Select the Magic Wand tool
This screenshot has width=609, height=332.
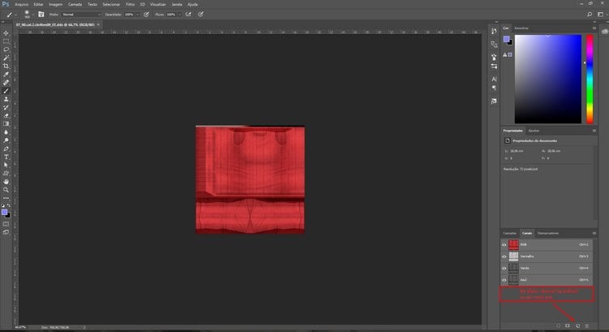click(6, 58)
